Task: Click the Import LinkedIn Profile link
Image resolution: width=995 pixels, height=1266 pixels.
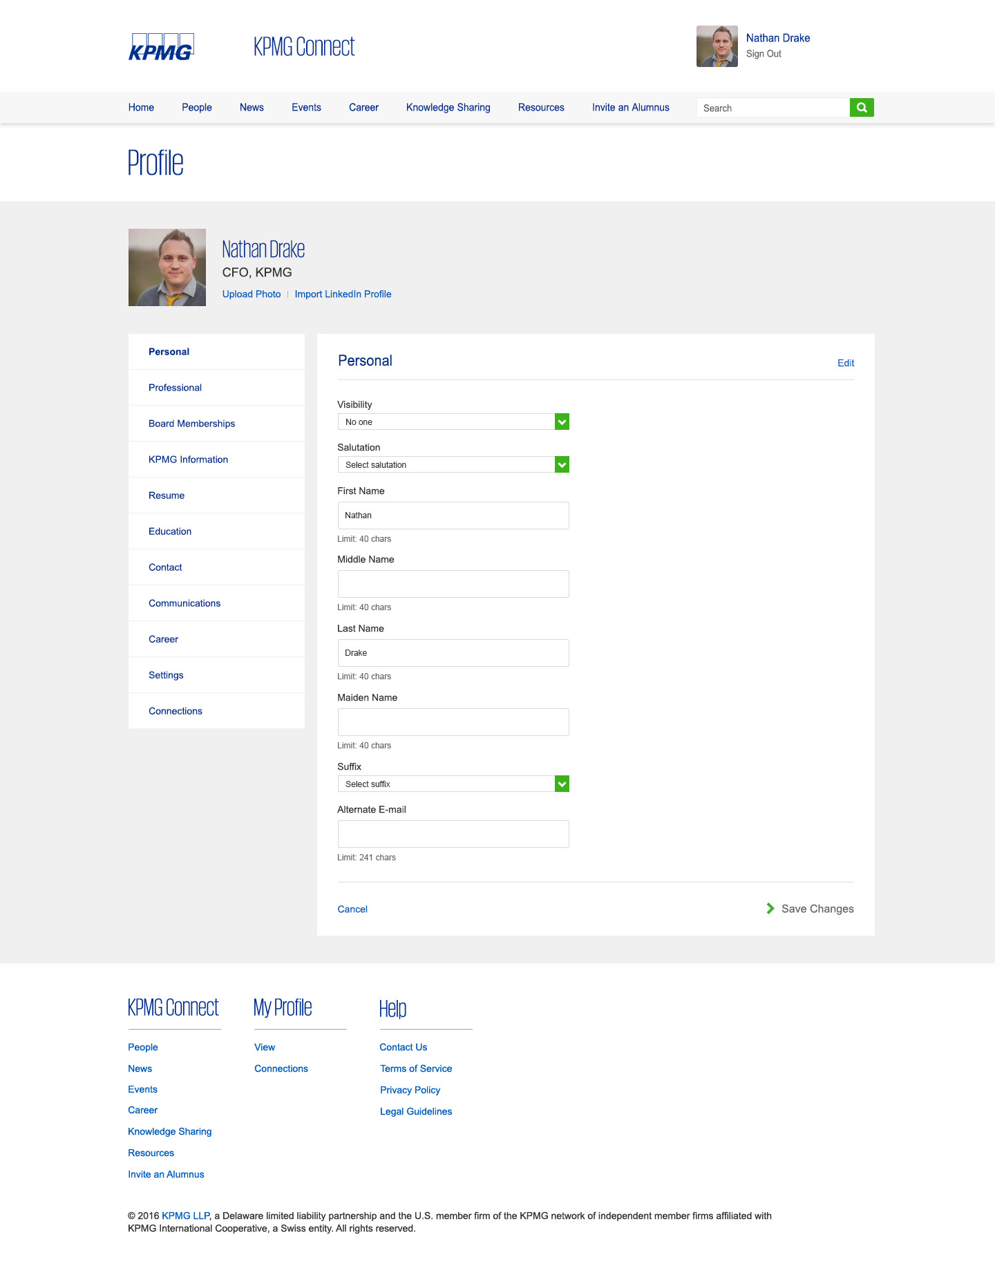Action: [x=343, y=294]
